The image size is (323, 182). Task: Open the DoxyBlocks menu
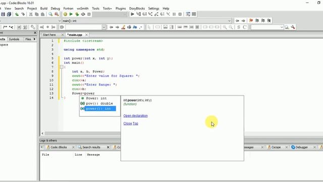pos(137,9)
